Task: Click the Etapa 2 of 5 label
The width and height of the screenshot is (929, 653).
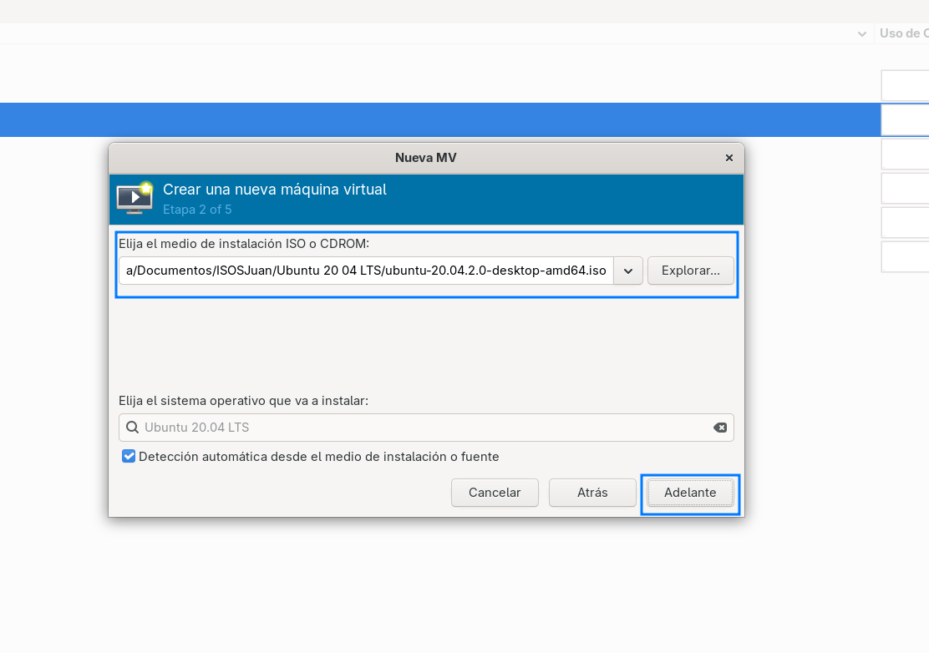Action: pyautogui.click(x=197, y=210)
